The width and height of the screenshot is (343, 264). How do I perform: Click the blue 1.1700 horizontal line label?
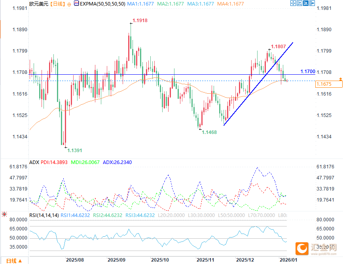(308, 72)
